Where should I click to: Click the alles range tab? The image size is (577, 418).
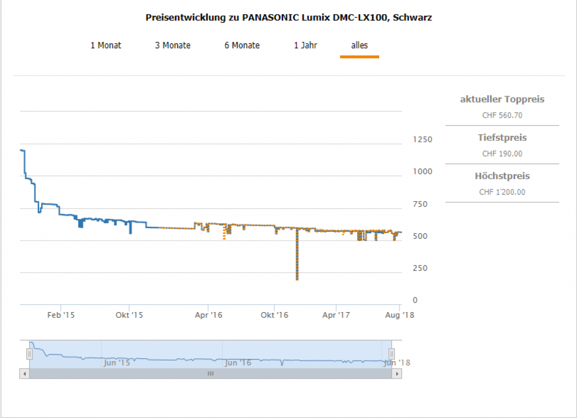tap(359, 45)
